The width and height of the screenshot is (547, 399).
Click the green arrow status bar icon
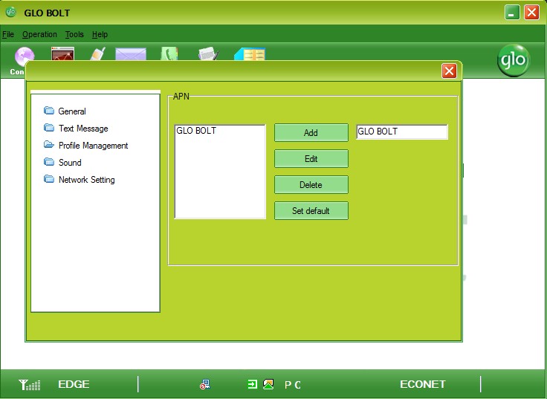[252, 384]
